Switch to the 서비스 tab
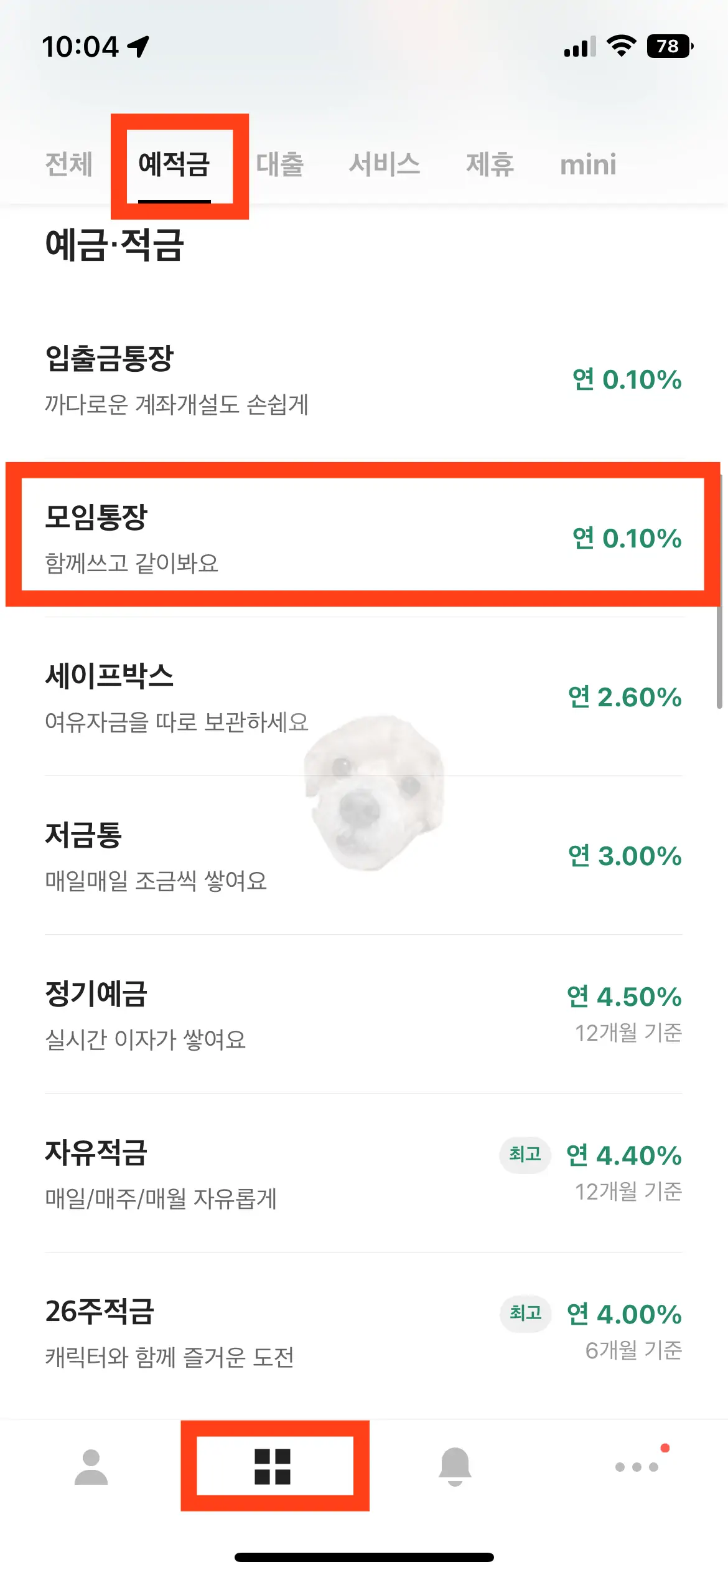 coord(385,164)
